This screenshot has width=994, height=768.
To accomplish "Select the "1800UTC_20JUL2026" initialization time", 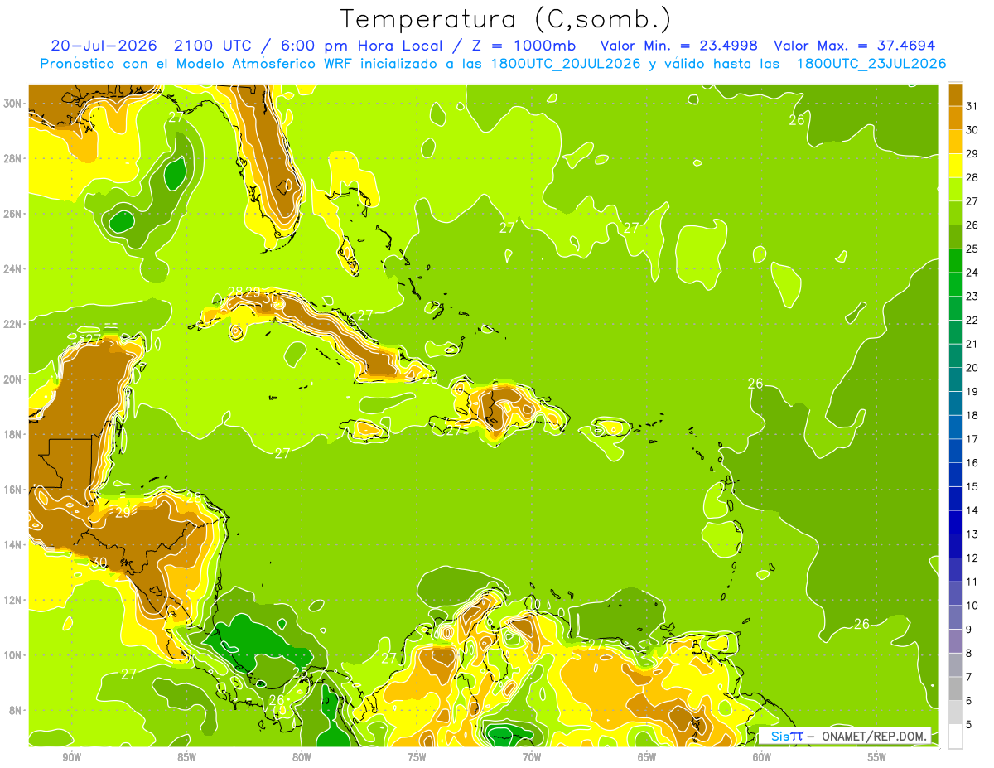I will click(565, 64).
